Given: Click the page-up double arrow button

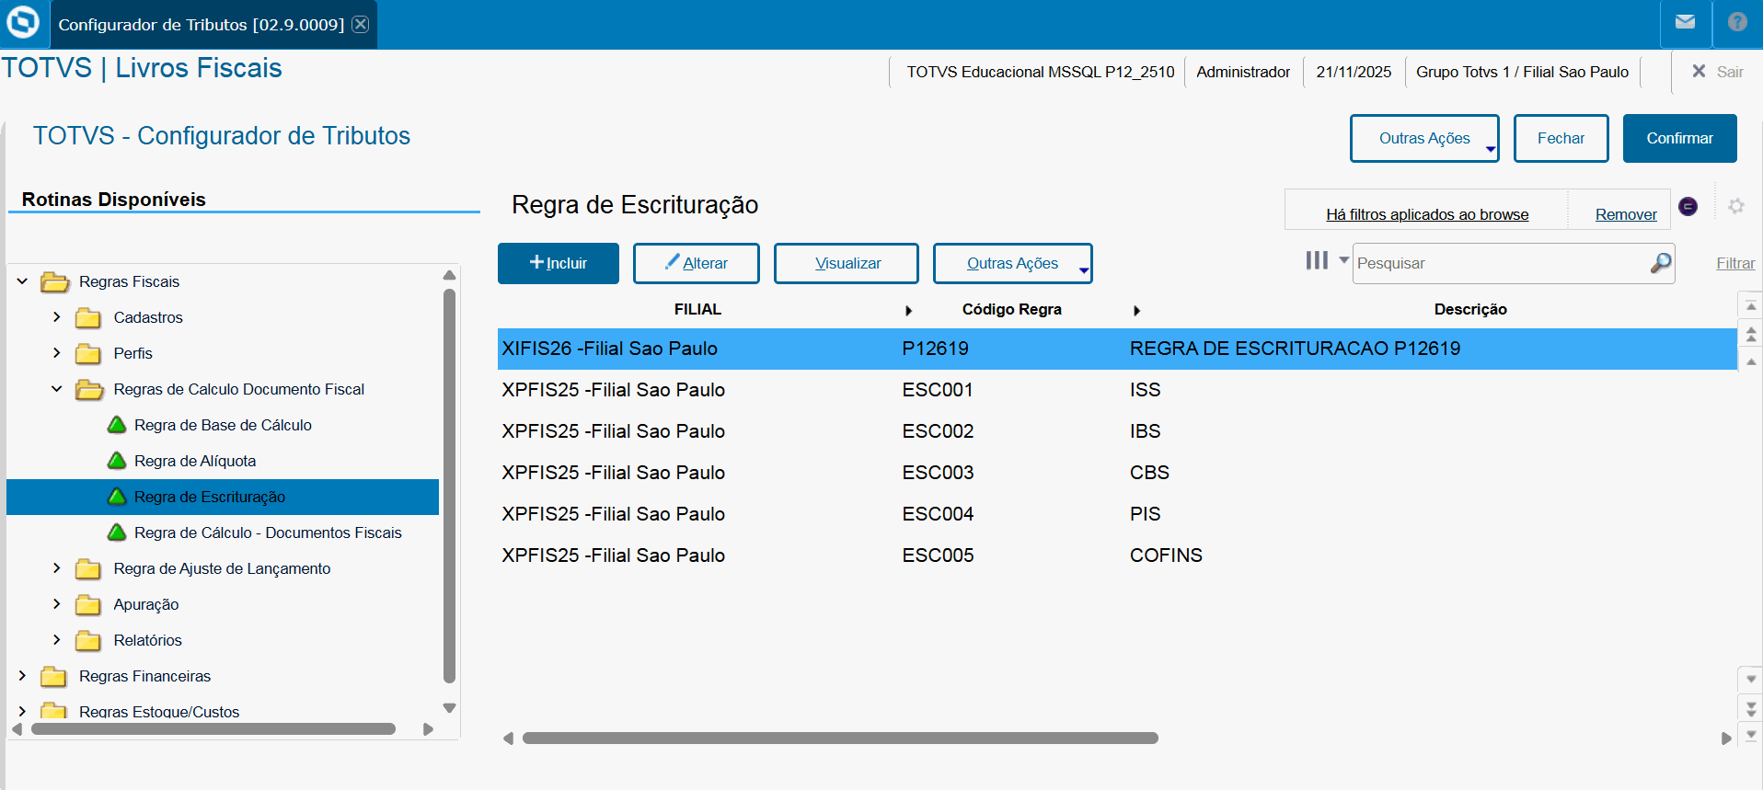Looking at the screenshot, I should [1750, 334].
